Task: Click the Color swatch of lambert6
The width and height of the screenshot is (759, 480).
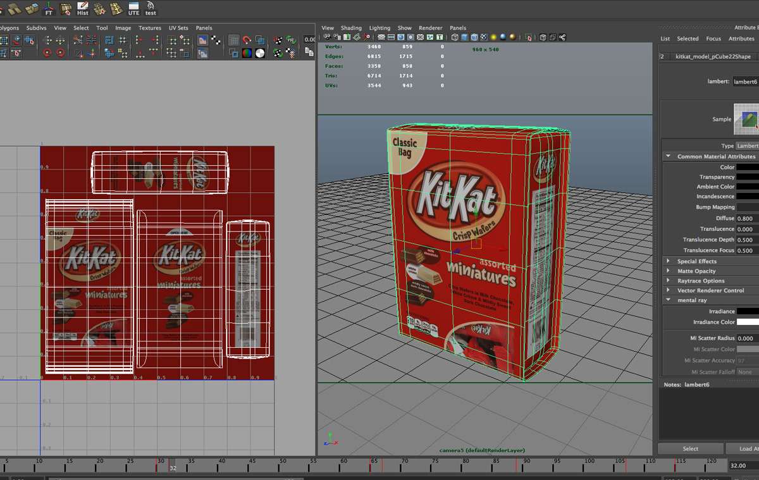Action: point(748,167)
